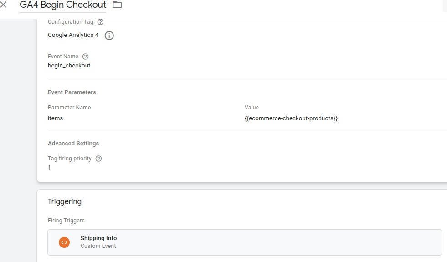
Task: Click the Firing Triggers label
Action: (66, 221)
